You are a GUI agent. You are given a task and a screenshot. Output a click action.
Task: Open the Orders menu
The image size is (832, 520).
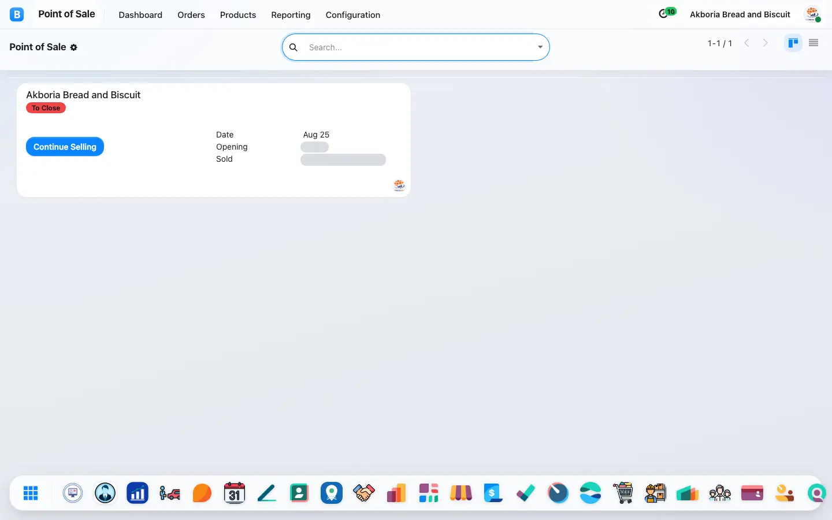click(x=191, y=15)
